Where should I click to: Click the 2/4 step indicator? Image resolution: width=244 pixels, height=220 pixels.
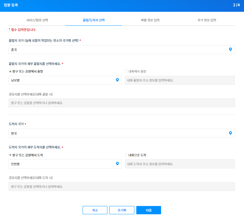(x=236, y=5)
